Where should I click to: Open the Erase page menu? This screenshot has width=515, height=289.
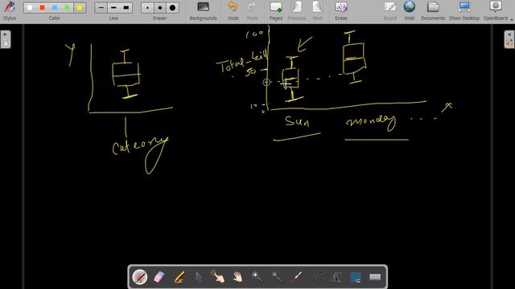pyautogui.click(x=341, y=10)
